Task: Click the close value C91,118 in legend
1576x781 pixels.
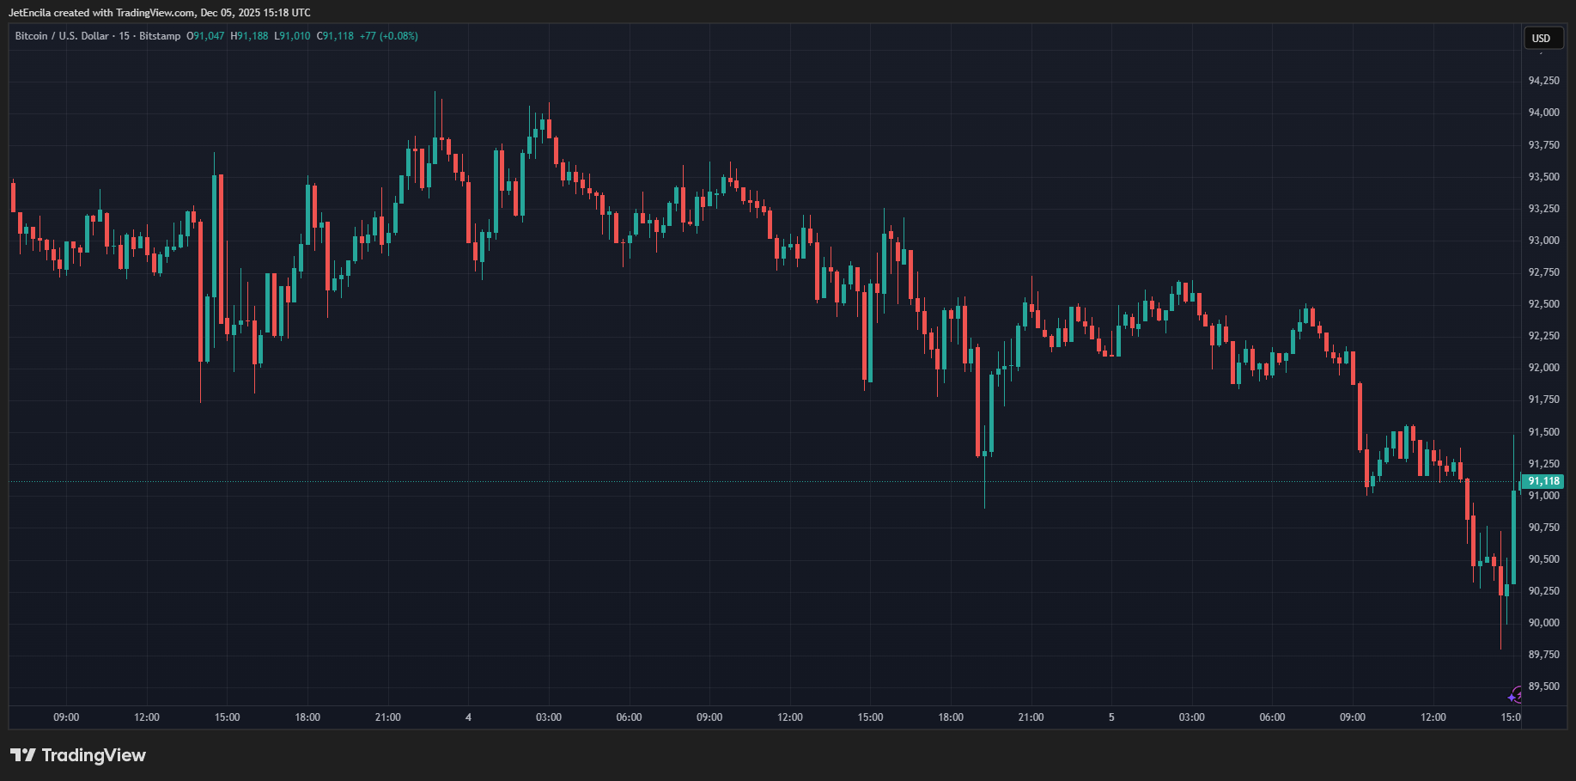Action: [x=337, y=36]
